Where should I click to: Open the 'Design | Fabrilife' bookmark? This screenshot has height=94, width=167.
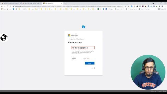120,9
